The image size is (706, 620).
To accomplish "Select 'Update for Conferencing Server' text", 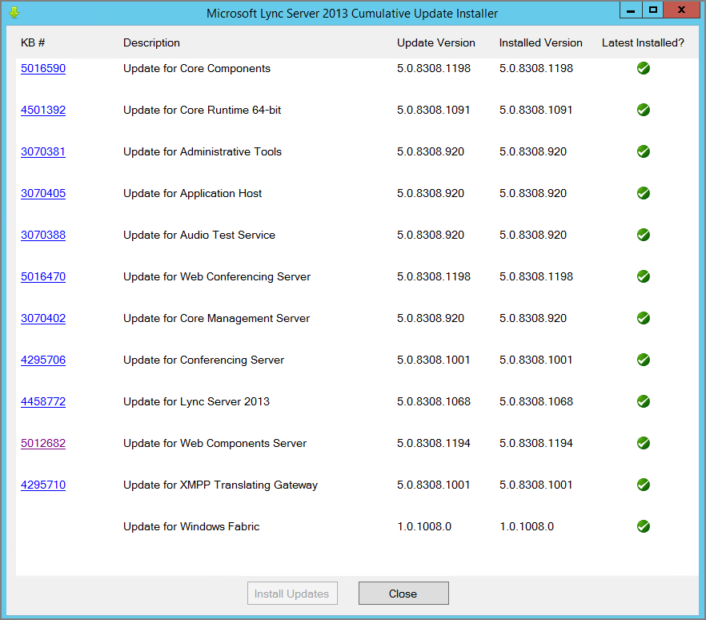I will click(x=203, y=360).
